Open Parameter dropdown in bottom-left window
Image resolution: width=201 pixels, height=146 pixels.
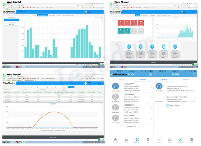[32, 90]
